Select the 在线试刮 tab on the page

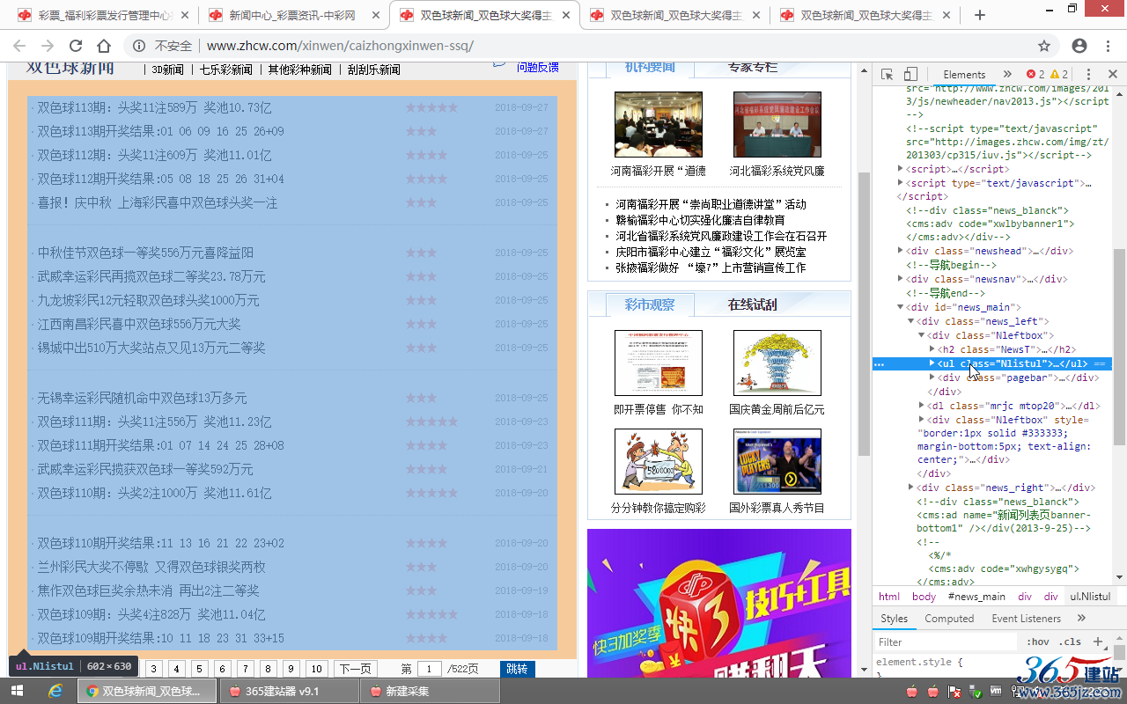tap(753, 304)
